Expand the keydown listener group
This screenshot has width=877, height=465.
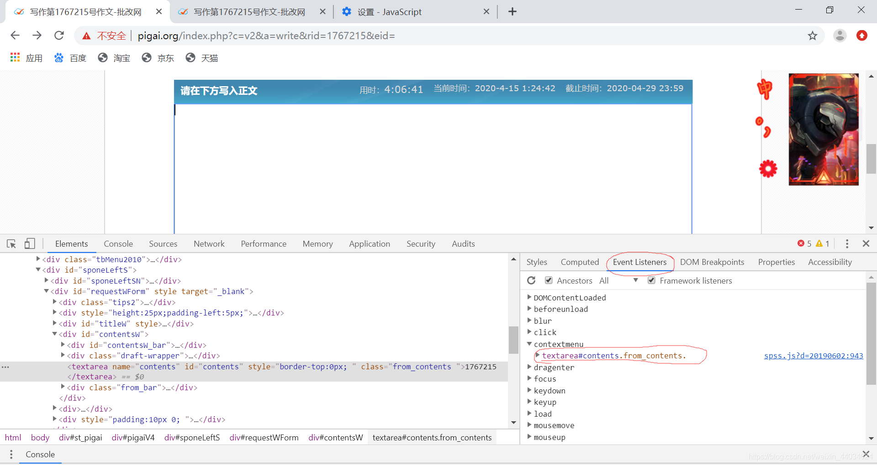pos(529,390)
